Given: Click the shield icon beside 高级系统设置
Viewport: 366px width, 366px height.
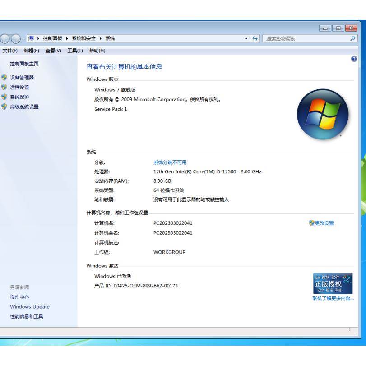Looking at the screenshot, I should click(4, 107).
